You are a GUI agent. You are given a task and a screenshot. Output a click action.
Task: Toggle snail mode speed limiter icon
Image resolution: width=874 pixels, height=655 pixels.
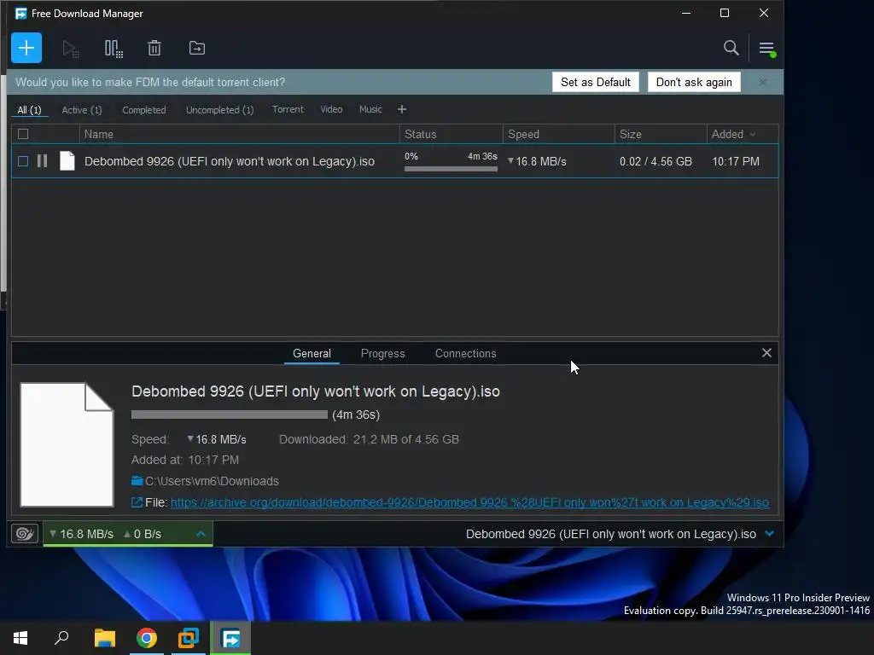(x=25, y=534)
